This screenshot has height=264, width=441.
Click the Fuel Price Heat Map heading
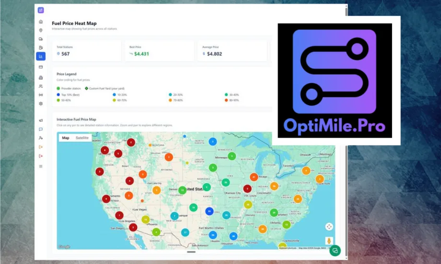pos(74,23)
